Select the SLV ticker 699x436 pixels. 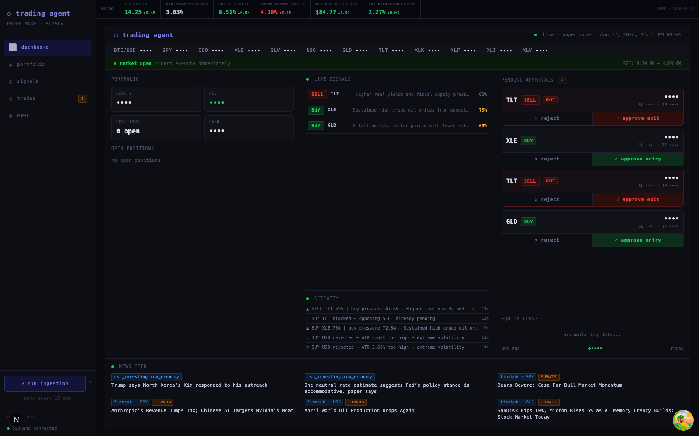(283, 51)
